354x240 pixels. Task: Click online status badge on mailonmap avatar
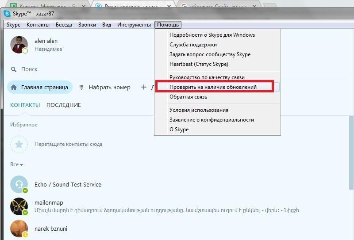click(x=25, y=213)
